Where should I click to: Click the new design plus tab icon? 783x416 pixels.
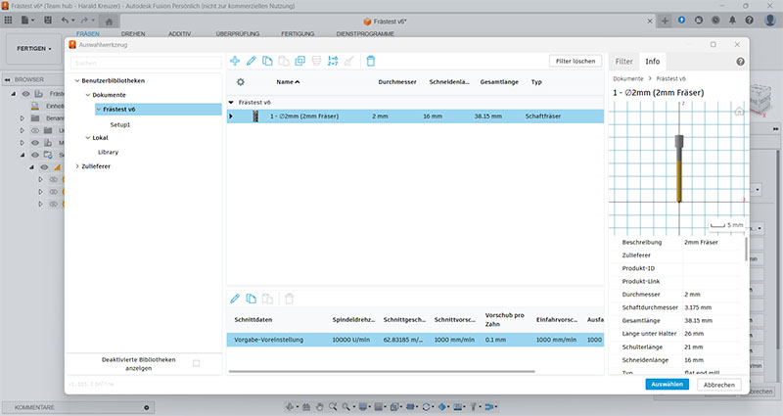click(665, 21)
